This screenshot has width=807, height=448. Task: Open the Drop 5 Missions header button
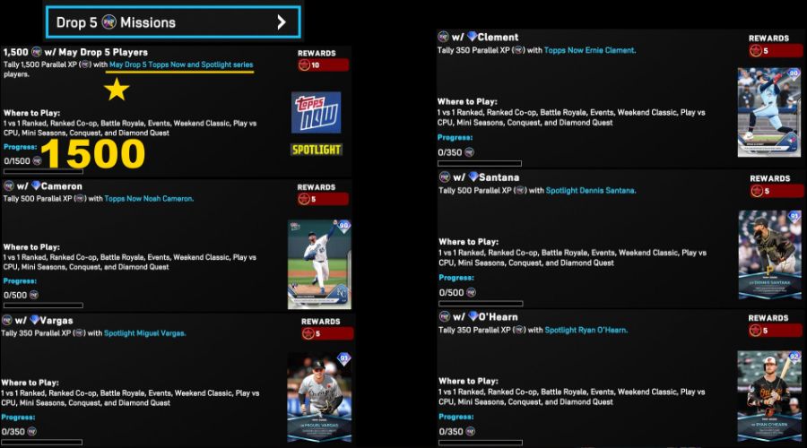point(173,22)
